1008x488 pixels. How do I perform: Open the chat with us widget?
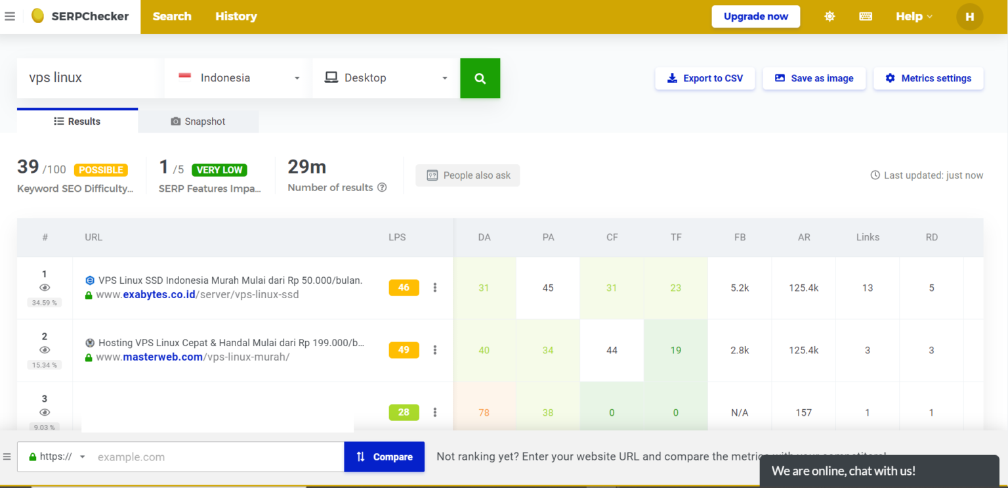(x=879, y=471)
